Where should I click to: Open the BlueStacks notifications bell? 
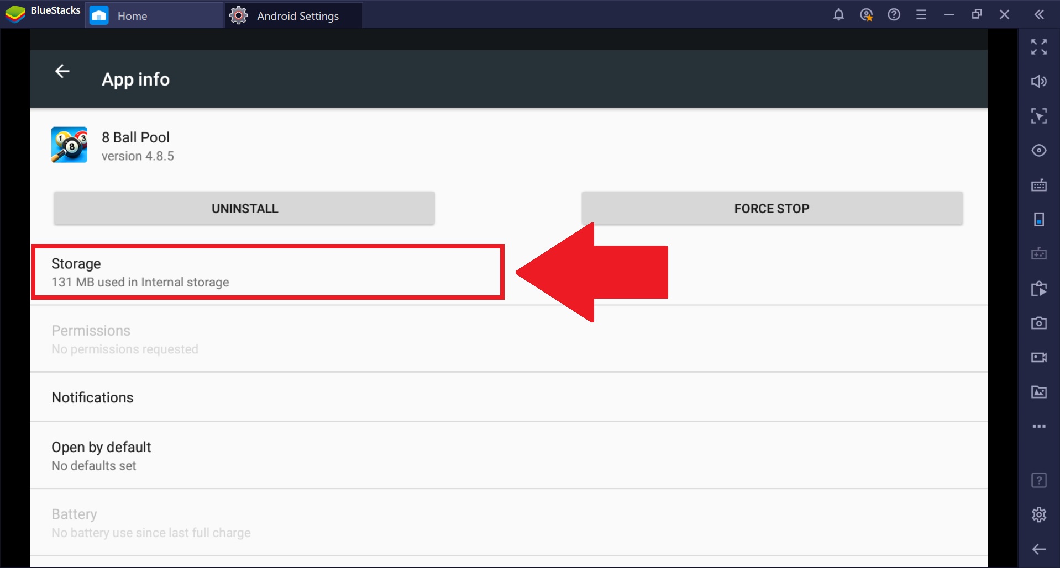pyautogui.click(x=838, y=15)
